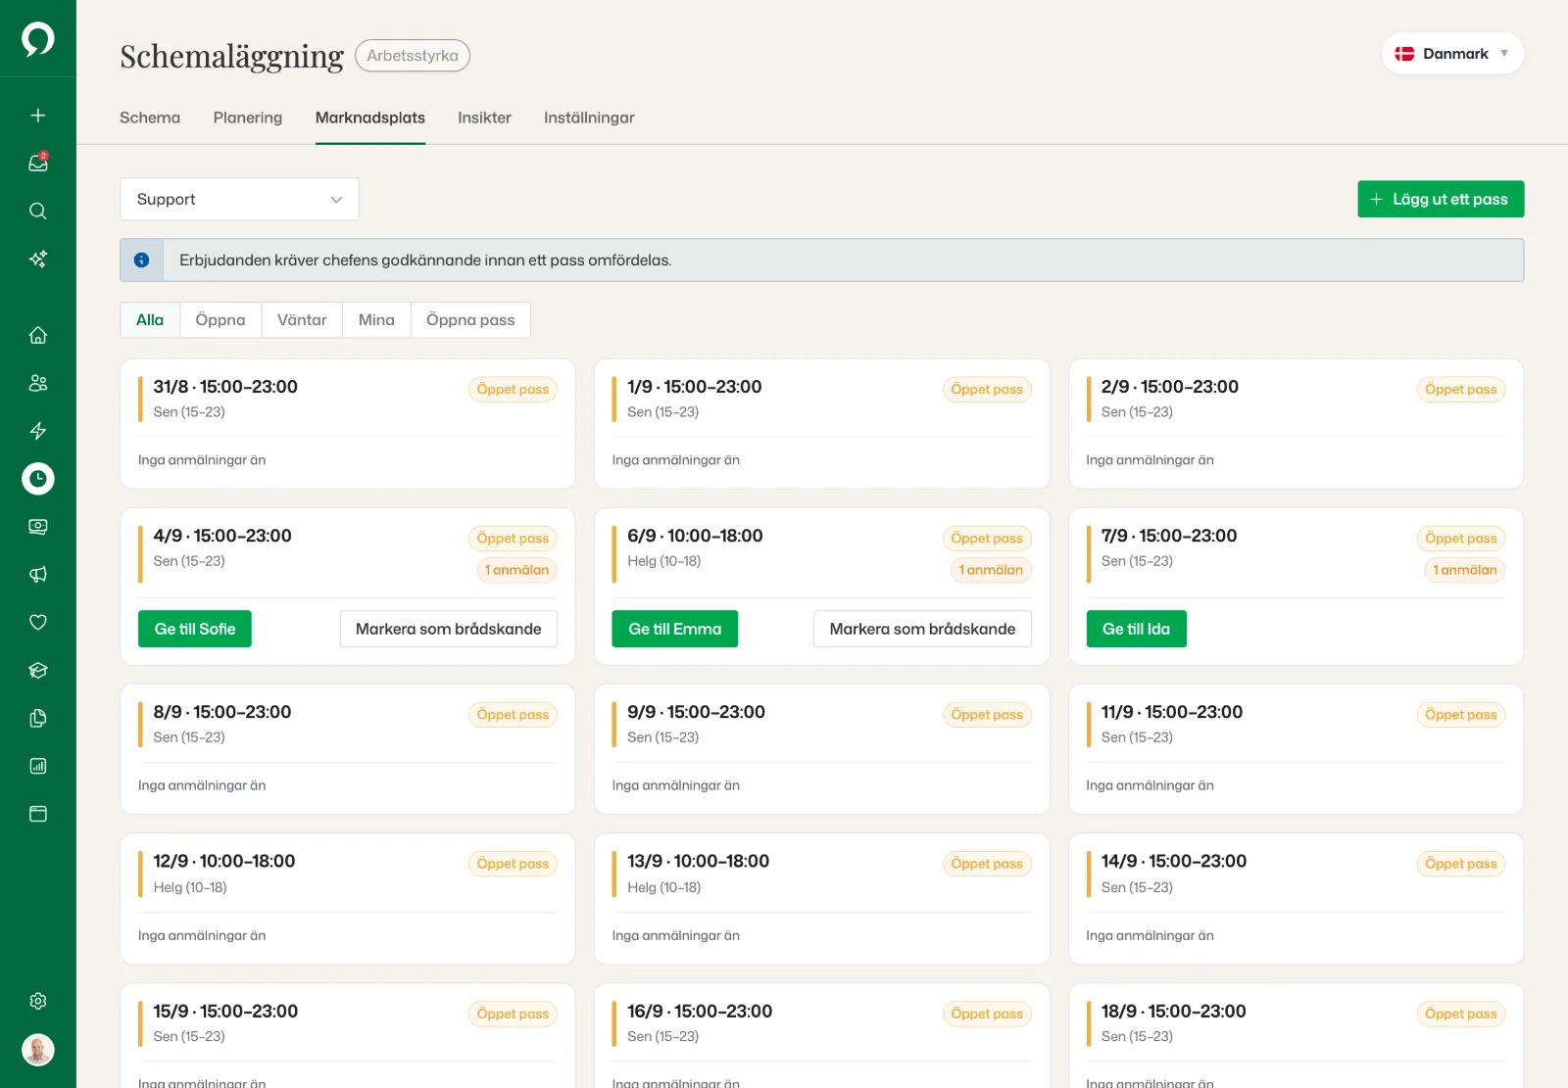This screenshot has width=1568, height=1088.
Task: Open the AI sparkles icon
Action: 38,259
